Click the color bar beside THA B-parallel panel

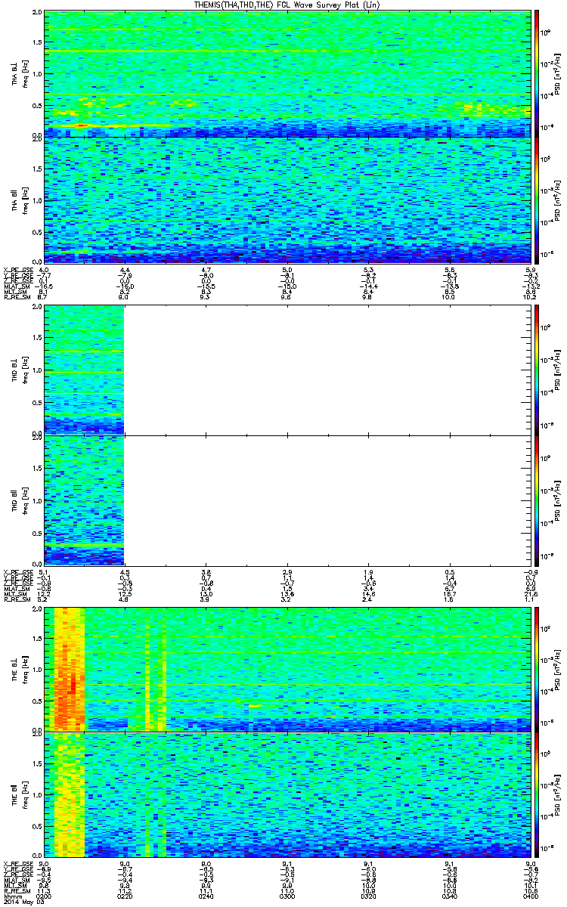538,199
